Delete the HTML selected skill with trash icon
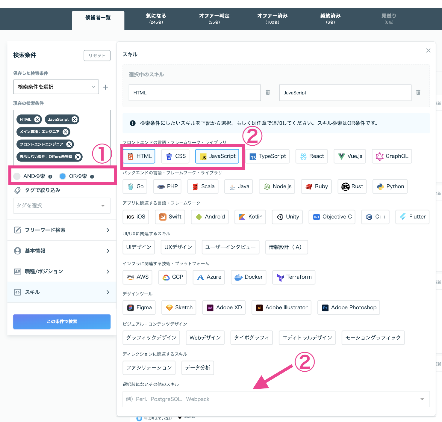This screenshot has width=442, height=422. tap(268, 93)
